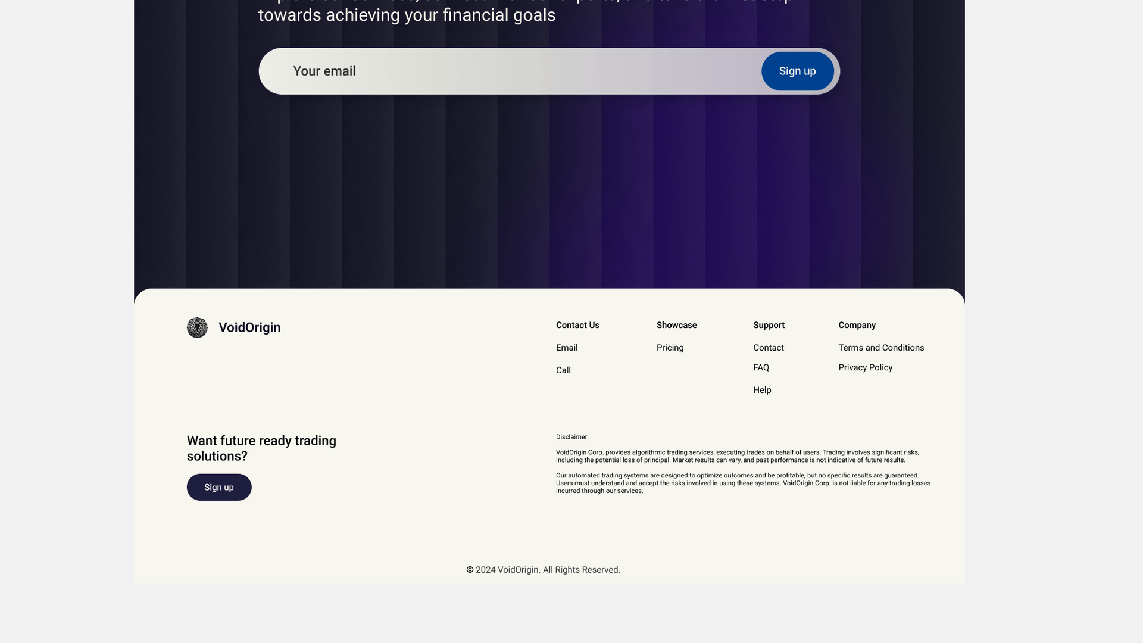Open the Email contact link

(x=567, y=348)
